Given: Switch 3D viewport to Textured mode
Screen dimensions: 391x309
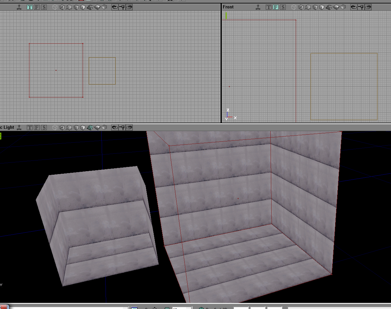Looking at the screenshot, I should (83, 127).
